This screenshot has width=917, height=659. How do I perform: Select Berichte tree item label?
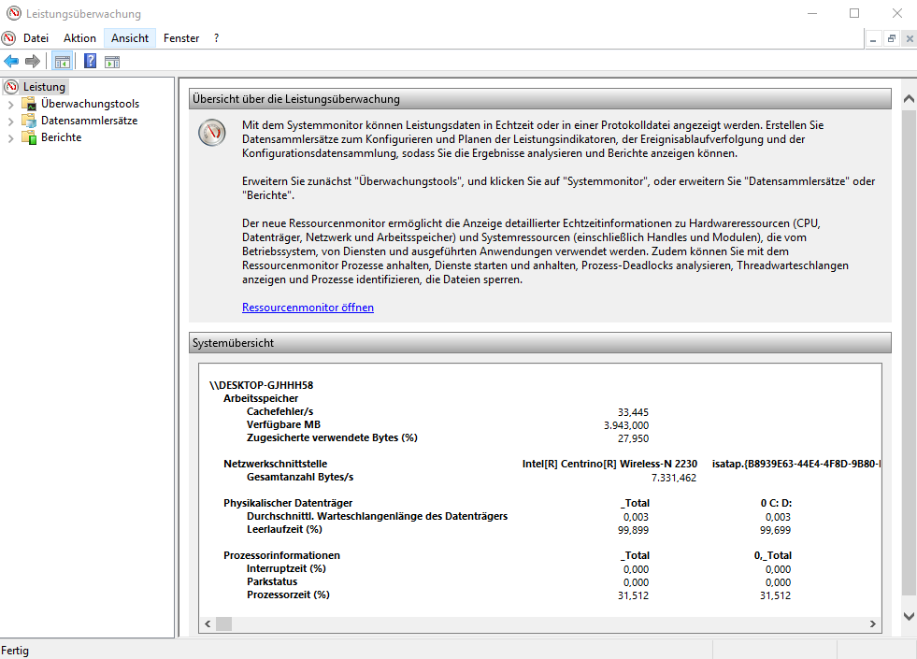(62, 137)
